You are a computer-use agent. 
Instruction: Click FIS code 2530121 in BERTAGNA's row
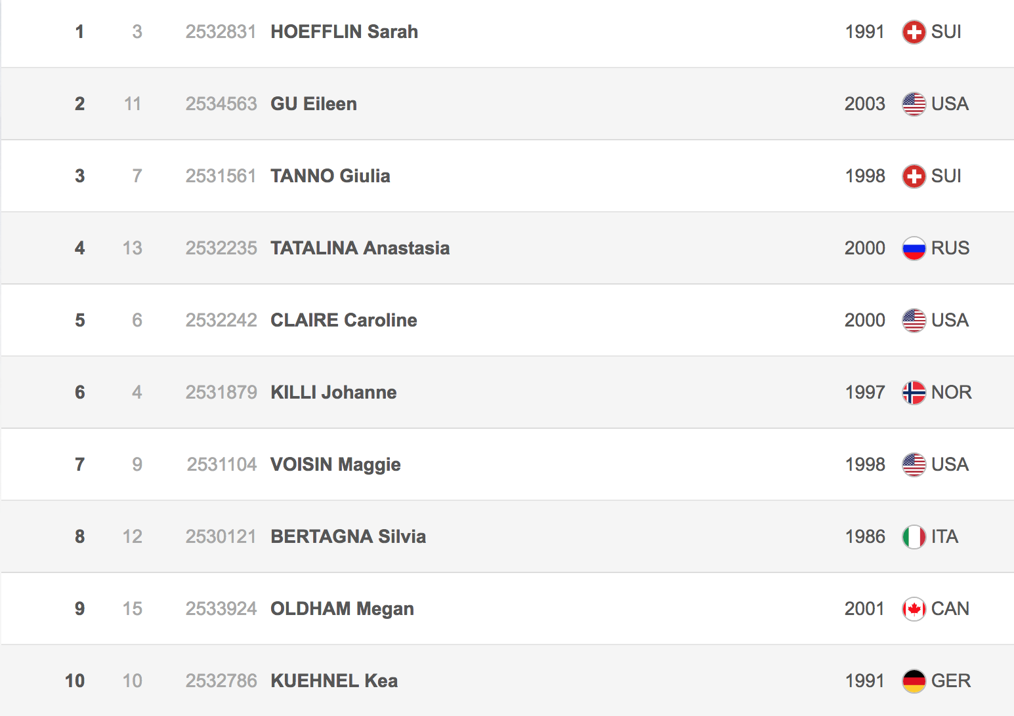point(221,537)
